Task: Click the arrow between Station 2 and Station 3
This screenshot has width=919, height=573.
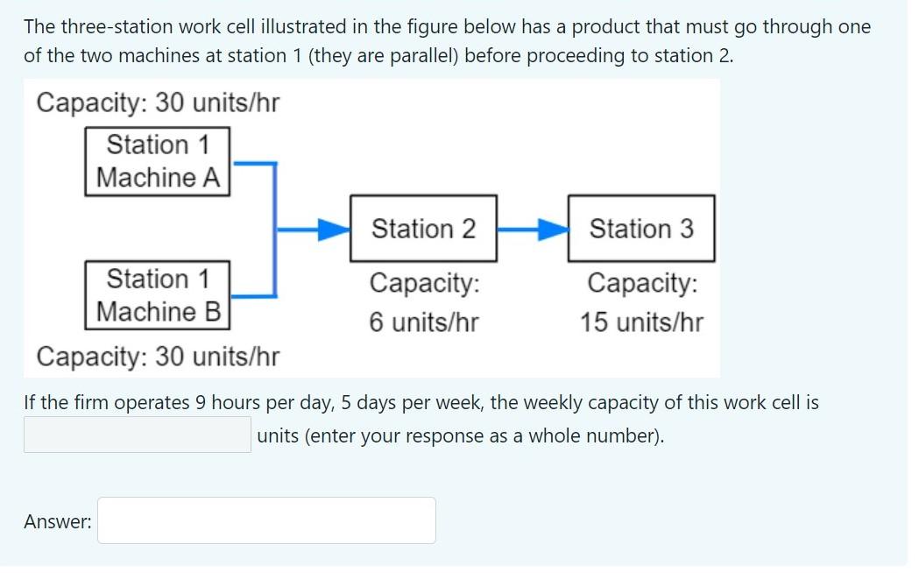Action: 532,229
